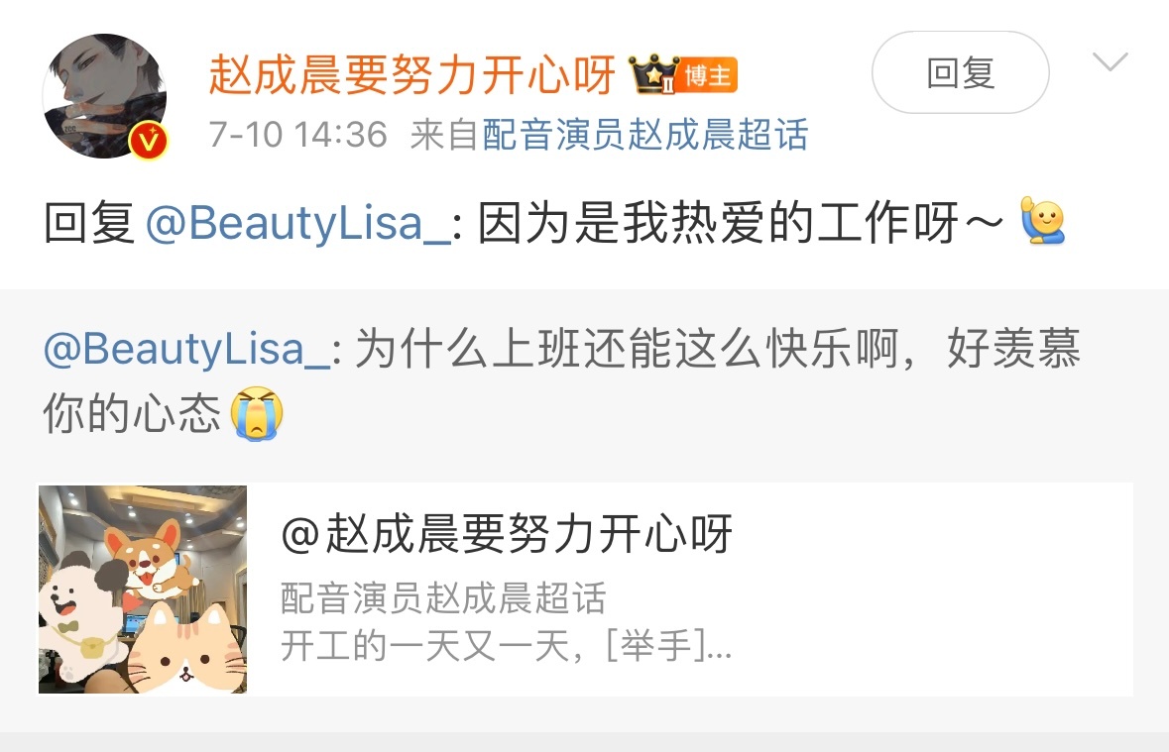Expand the chevron menu beside 回复
The width and height of the screenshot is (1169, 752).
point(1111,61)
